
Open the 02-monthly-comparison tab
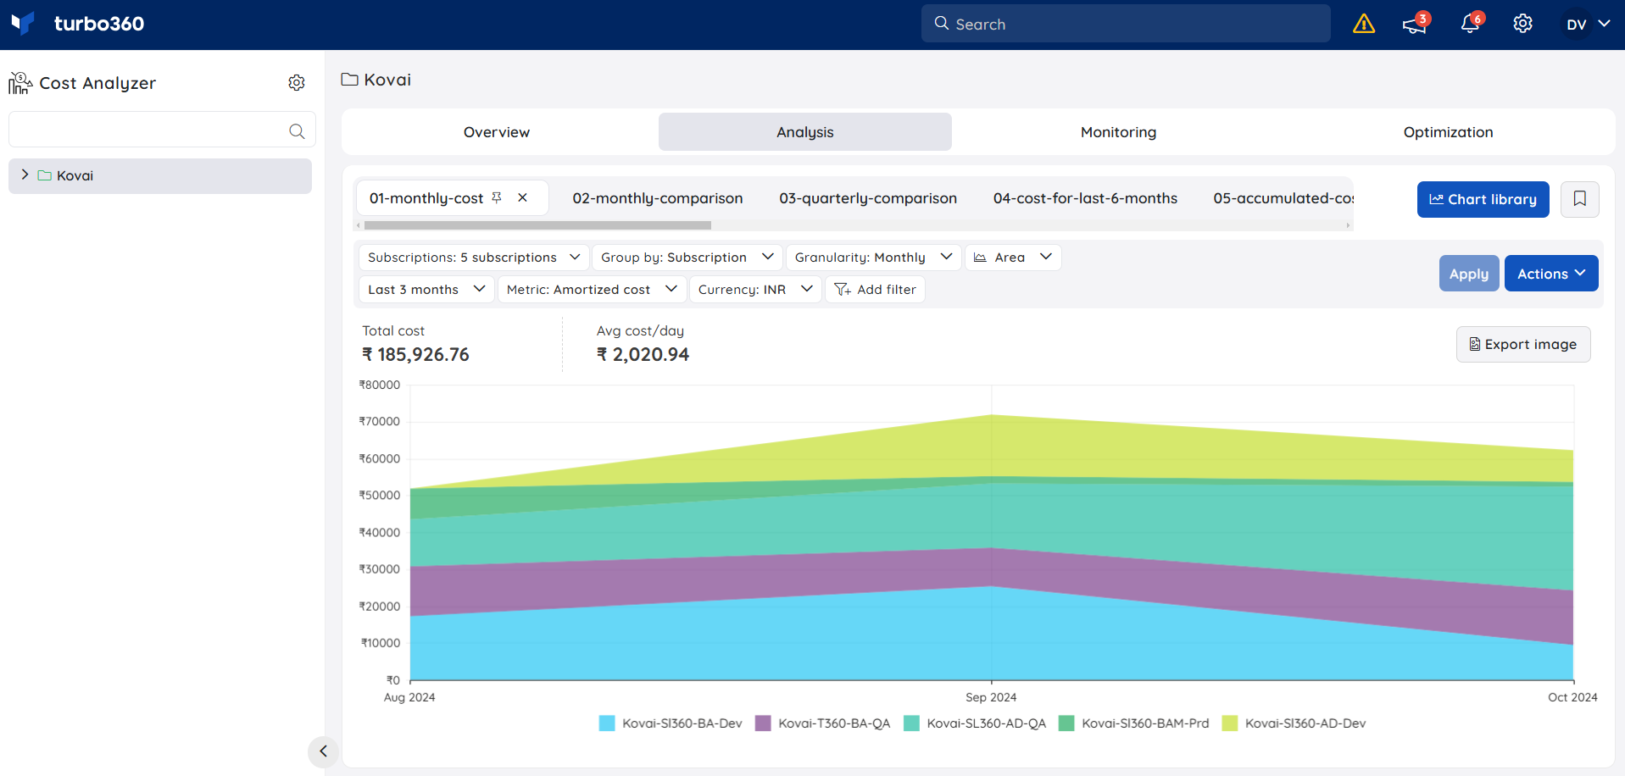pyautogui.click(x=658, y=198)
